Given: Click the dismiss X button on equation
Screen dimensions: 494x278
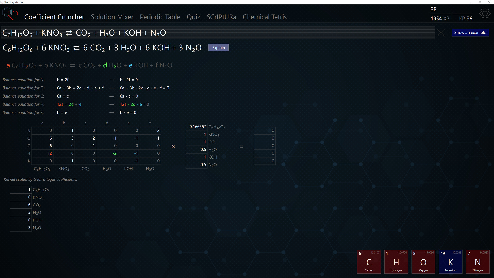Looking at the screenshot, I should point(441,33).
